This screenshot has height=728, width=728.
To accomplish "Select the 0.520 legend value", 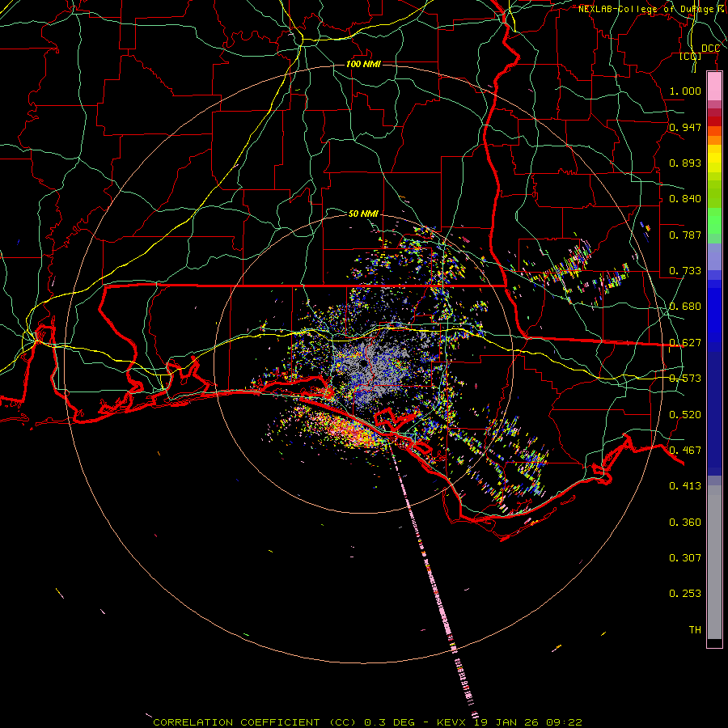I will pyautogui.click(x=685, y=415).
